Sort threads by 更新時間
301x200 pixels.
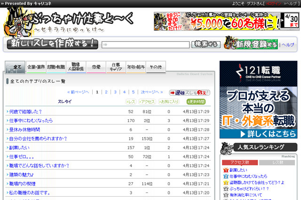tap(196, 102)
